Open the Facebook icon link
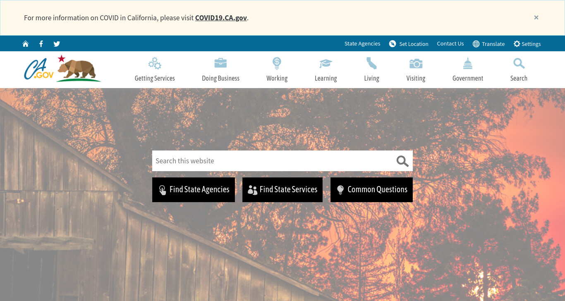The image size is (565, 301). [x=41, y=44]
